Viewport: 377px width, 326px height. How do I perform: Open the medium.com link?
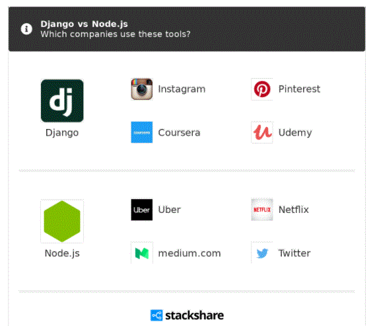[189, 253]
